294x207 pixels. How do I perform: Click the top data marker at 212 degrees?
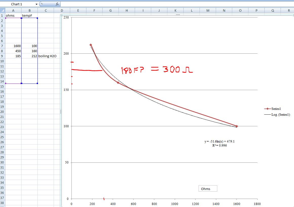click(x=91, y=45)
